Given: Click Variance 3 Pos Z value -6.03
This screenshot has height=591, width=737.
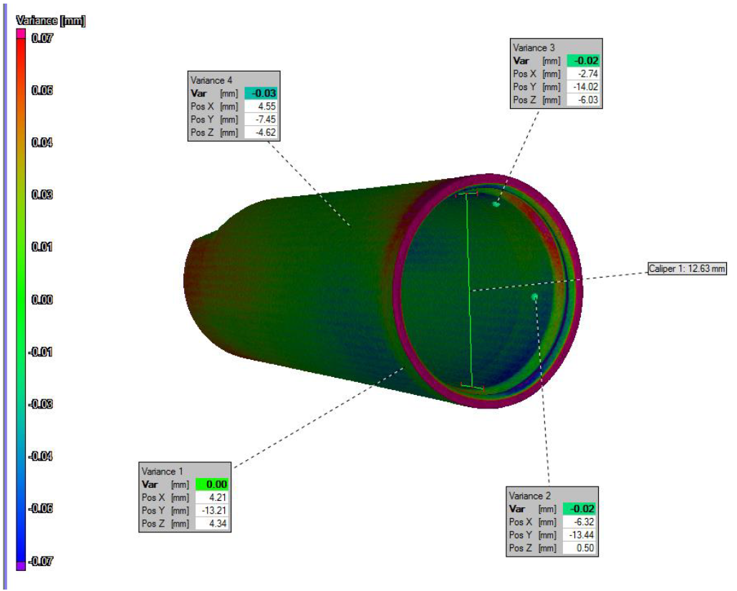Looking at the screenshot, I should coord(583,100).
